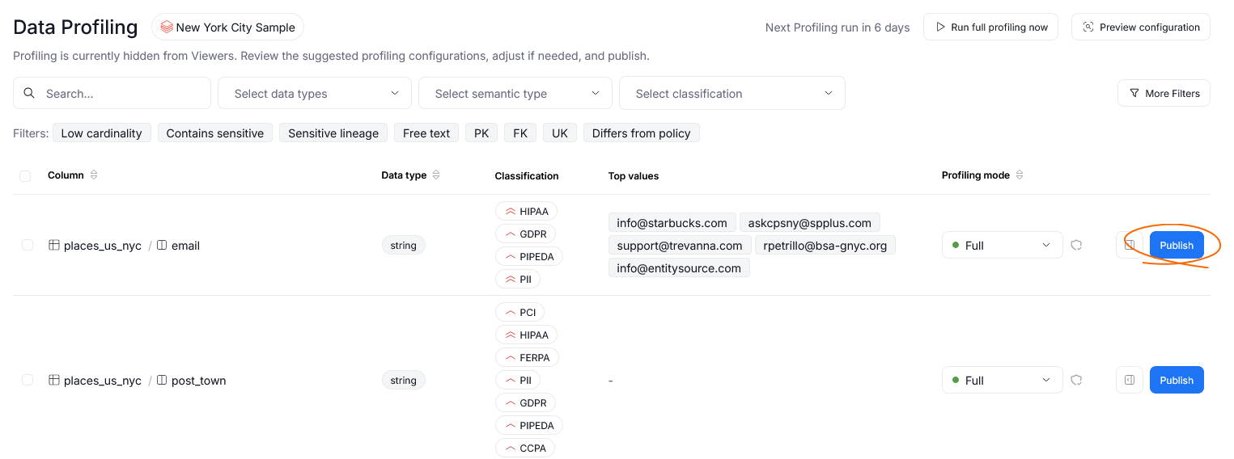This screenshot has width=1234, height=459.
Task: Publish the email column configuration
Action: click(x=1177, y=245)
